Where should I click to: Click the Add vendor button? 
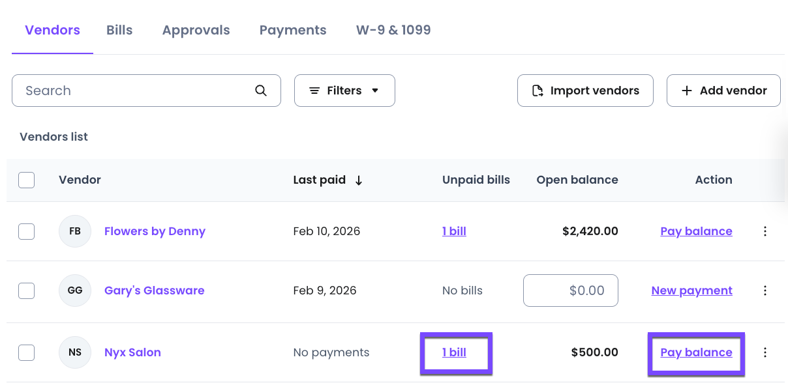723,91
